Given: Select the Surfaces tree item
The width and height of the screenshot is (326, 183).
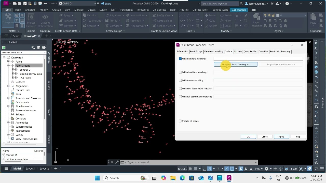Looking at the screenshot, I should (20, 82).
